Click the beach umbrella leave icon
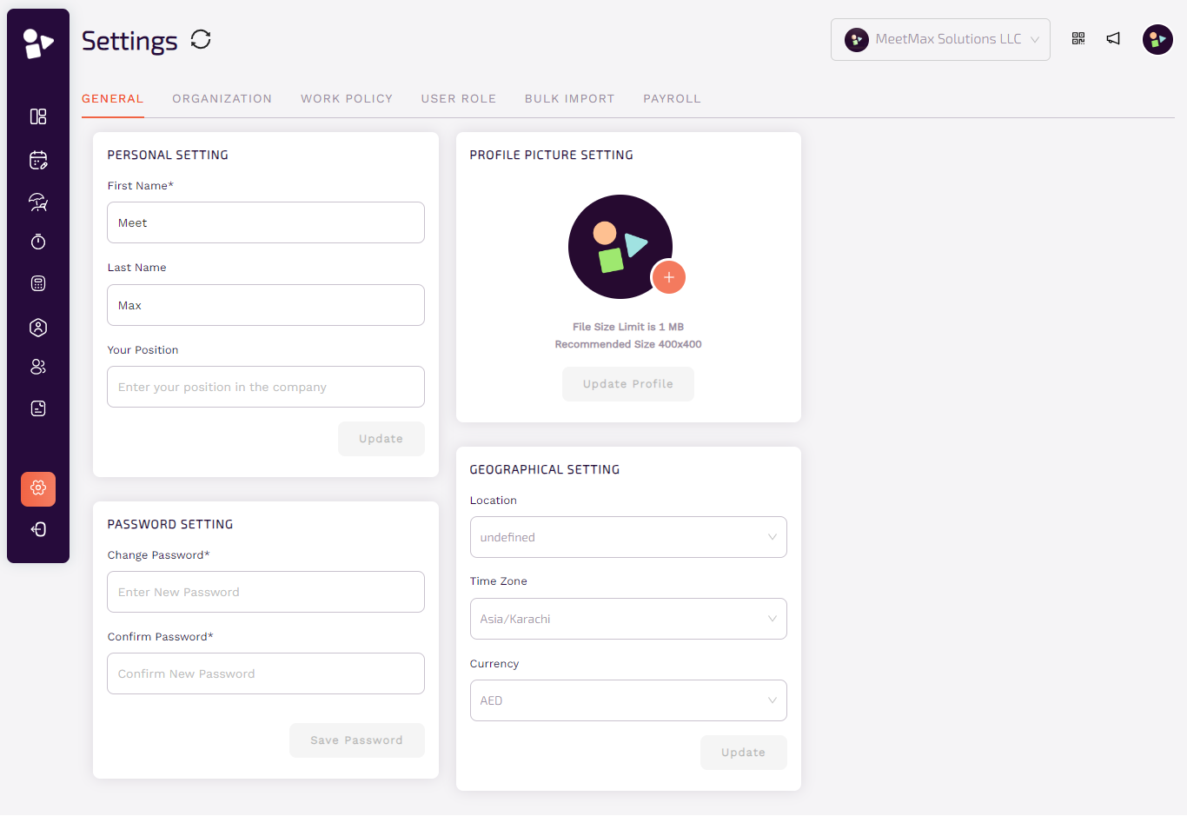Viewport: 1187px width, 816px height. pos(38,202)
